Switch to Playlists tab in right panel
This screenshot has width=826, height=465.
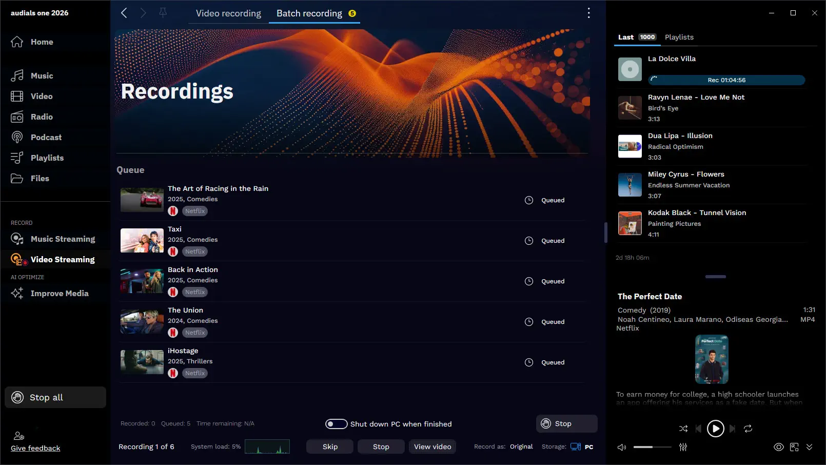679,37
